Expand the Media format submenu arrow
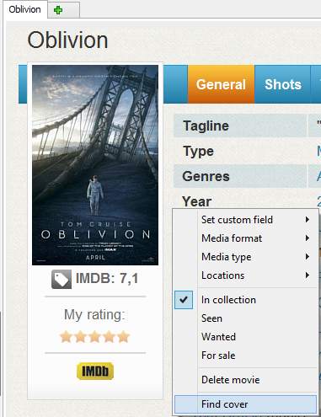 click(x=308, y=238)
